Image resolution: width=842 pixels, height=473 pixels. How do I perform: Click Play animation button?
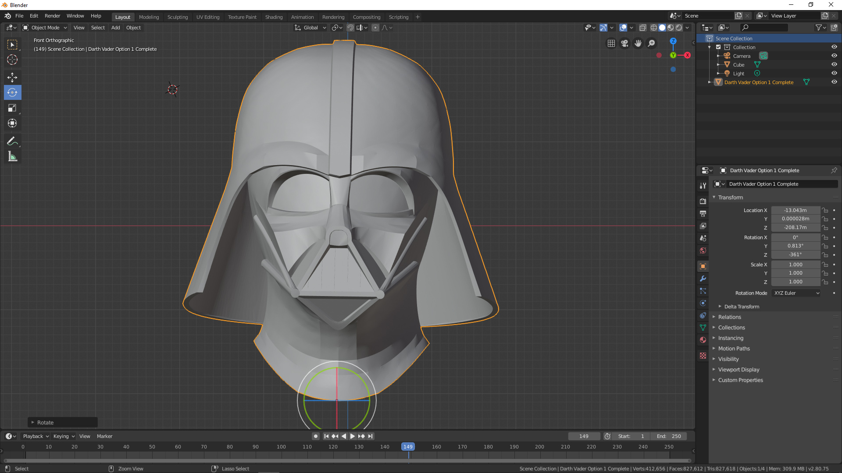tap(353, 436)
